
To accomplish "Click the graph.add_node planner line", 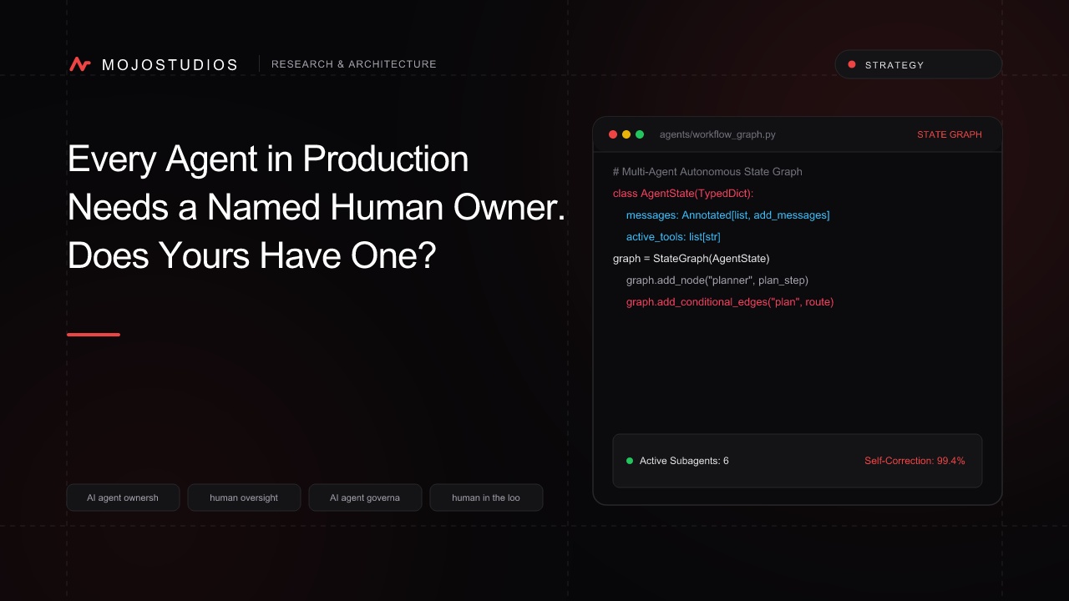I will [x=717, y=280].
